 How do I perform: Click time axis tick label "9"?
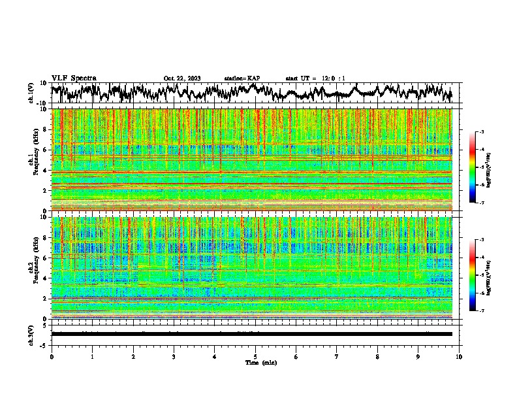[418, 357]
